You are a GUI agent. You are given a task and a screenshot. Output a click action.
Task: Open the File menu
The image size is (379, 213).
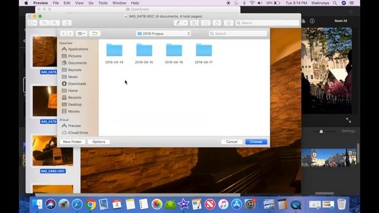(x=56, y=3)
